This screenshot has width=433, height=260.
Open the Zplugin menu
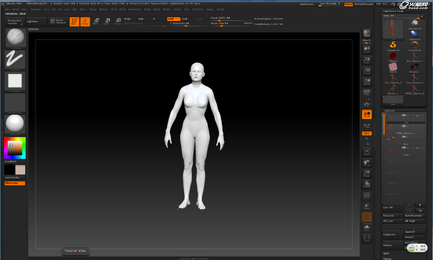pos(210,10)
